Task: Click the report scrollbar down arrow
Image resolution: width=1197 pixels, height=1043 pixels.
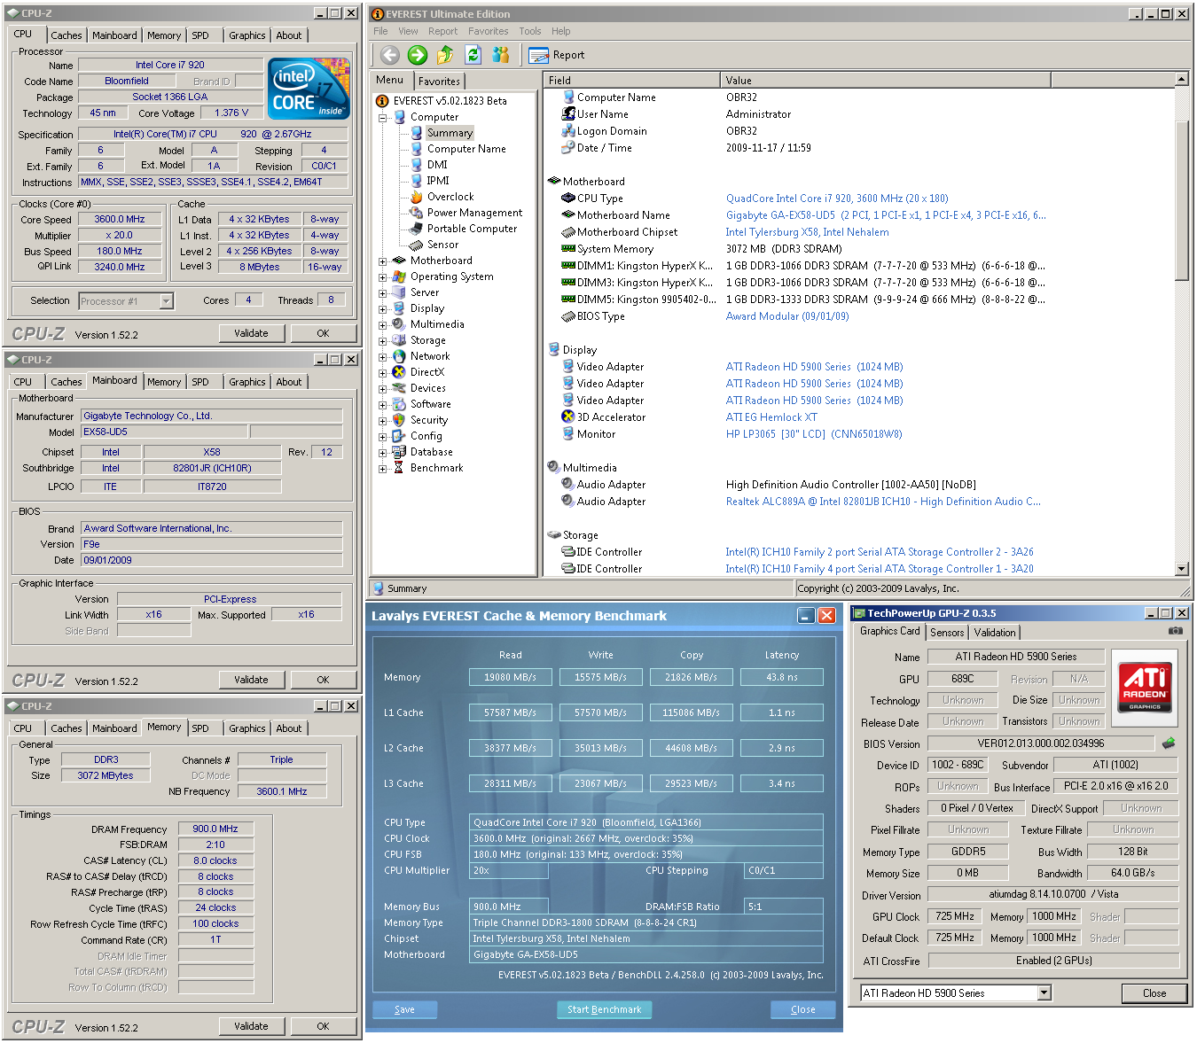Action: tap(1181, 569)
